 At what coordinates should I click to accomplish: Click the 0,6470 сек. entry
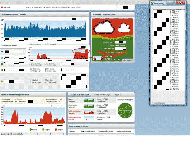click(x=174, y=42)
